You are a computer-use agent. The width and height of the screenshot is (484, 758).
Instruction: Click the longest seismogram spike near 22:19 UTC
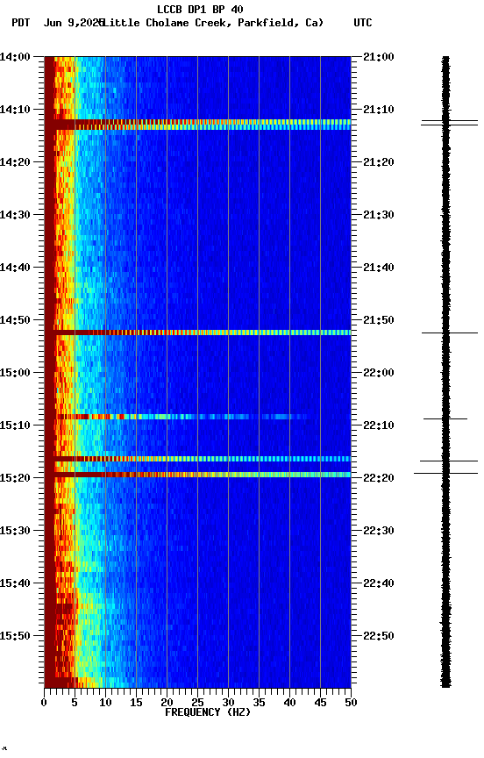445,474
